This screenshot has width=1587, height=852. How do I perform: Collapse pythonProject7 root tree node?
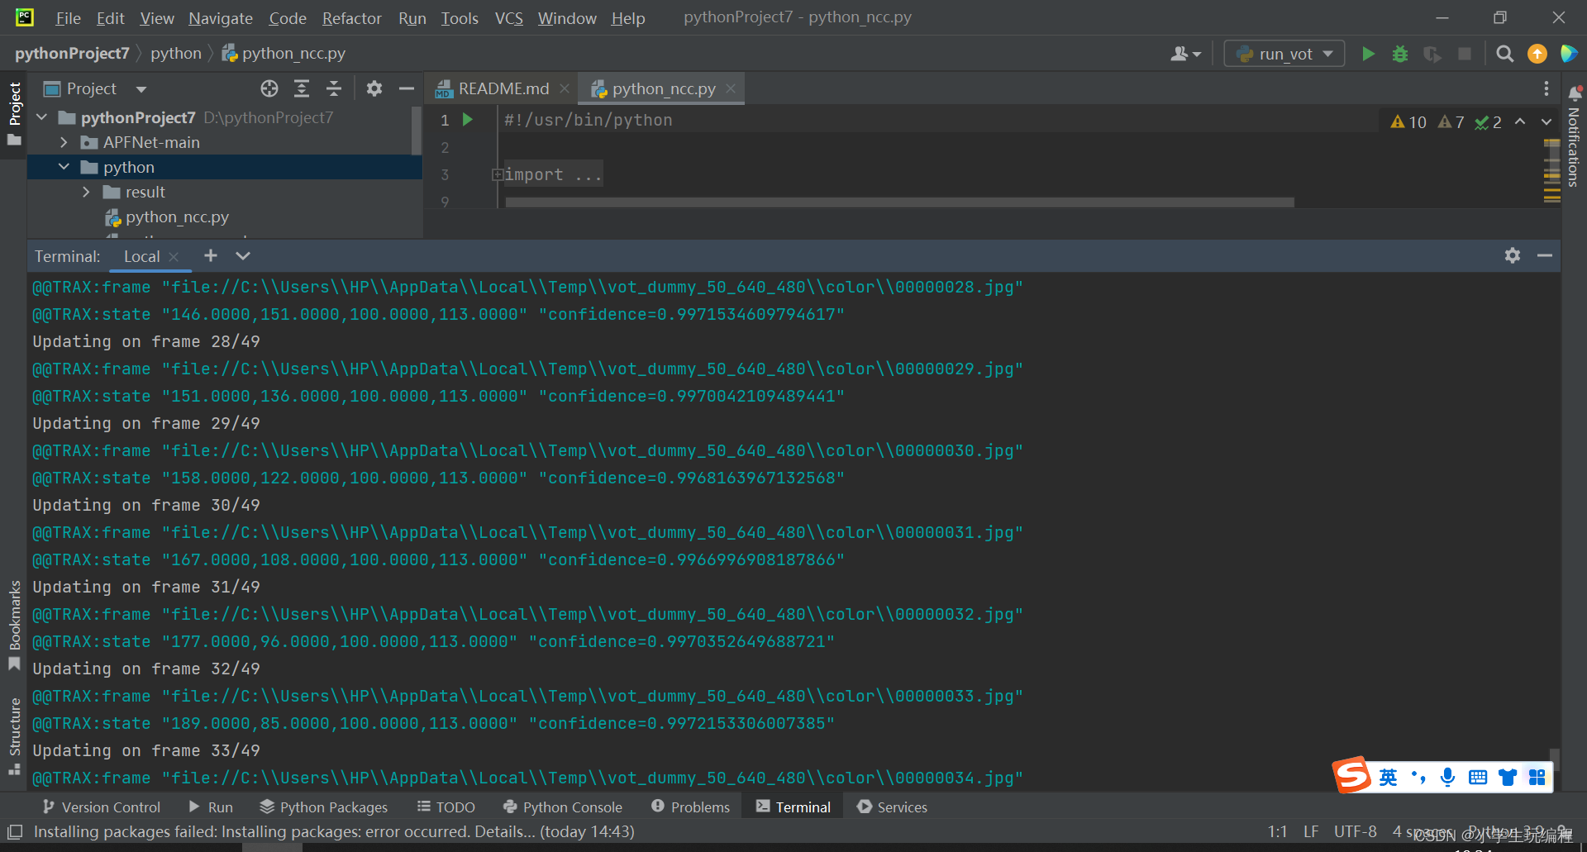click(x=42, y=117)
